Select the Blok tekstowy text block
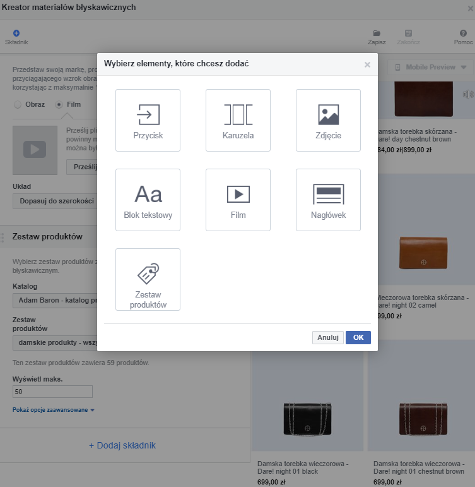The width and height of the screenshot is (475, 487). tap(148, 200)
